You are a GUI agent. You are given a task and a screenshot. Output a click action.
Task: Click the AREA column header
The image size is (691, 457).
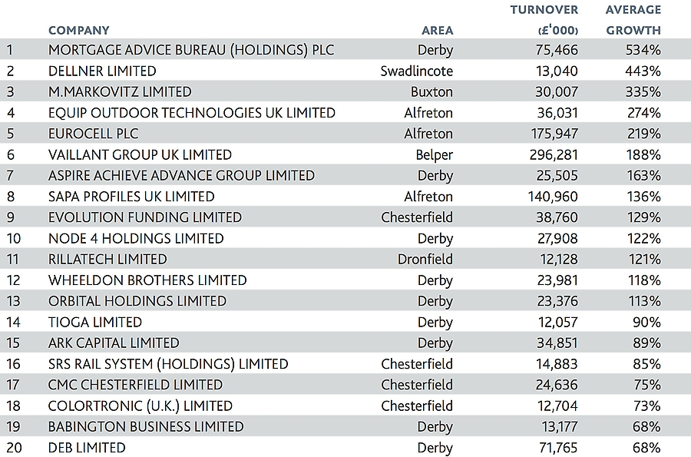click(x=438, y=31)
